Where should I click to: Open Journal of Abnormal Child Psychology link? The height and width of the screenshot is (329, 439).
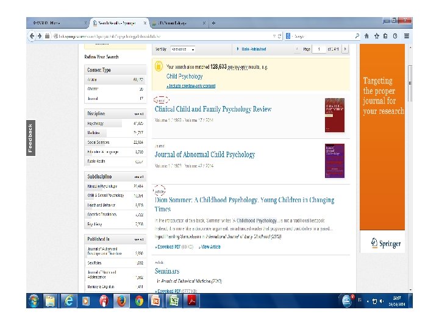[x=205, y=154]
